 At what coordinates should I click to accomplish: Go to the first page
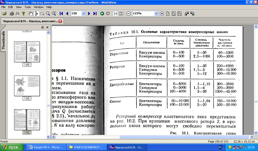[61, 14]
